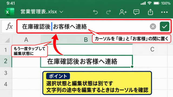Open the 営業管理表.xlsx file name dropdown
Image resolution: width=173 pixels, height=97 pixels.
point(42,12)
